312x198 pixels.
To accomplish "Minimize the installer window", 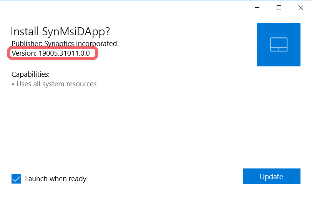I will click(257, 8).
